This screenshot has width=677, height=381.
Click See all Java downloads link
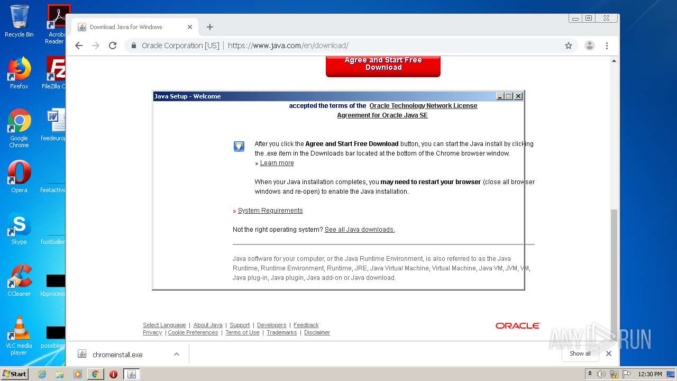[360, 230]
